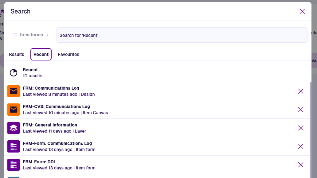
Task: Open the Item forms filter dropdown
Action: click(31, 35)
